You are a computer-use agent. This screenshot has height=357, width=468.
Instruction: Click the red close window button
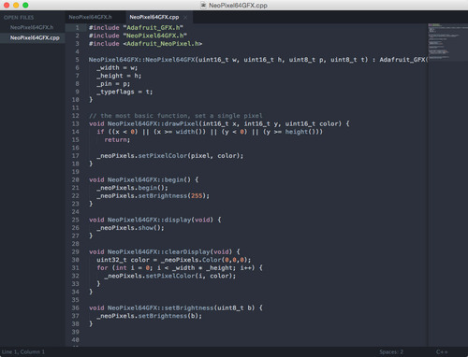7,5
